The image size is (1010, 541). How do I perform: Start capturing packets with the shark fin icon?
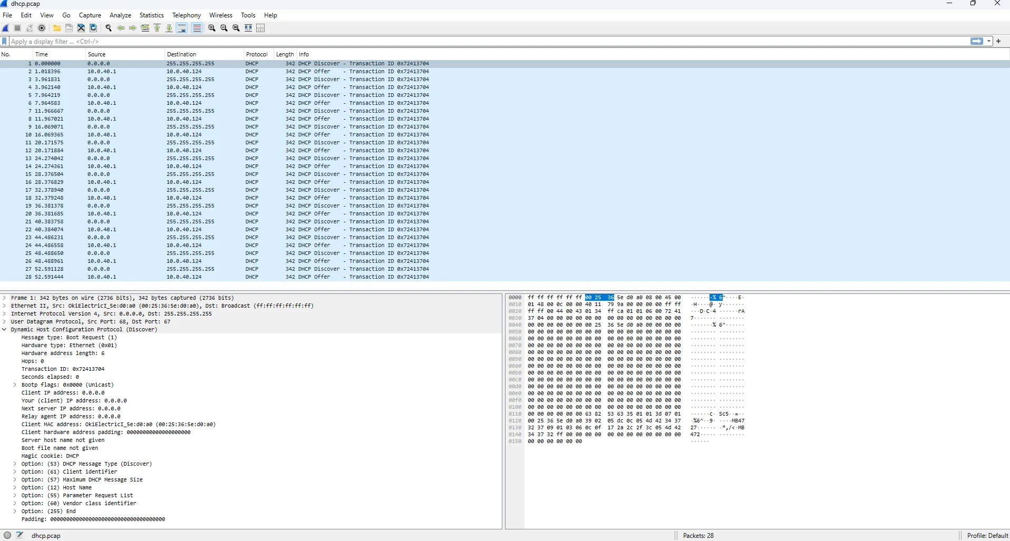(x=6, y=28)
